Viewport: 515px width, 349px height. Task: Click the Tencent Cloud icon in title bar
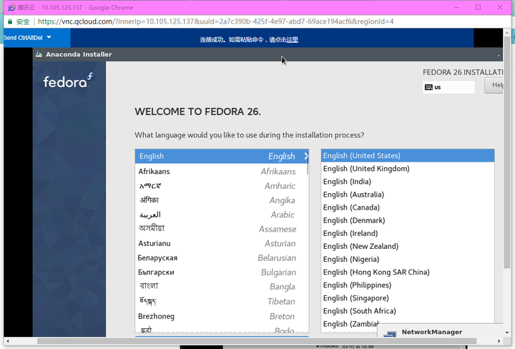tap(11, 7)
